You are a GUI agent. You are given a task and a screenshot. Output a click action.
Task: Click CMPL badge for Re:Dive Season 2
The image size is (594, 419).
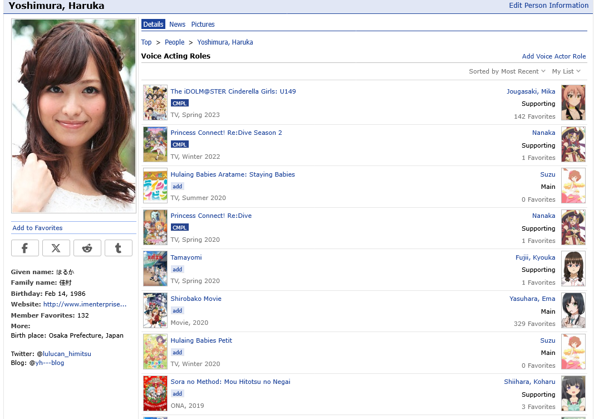point(180,144)
